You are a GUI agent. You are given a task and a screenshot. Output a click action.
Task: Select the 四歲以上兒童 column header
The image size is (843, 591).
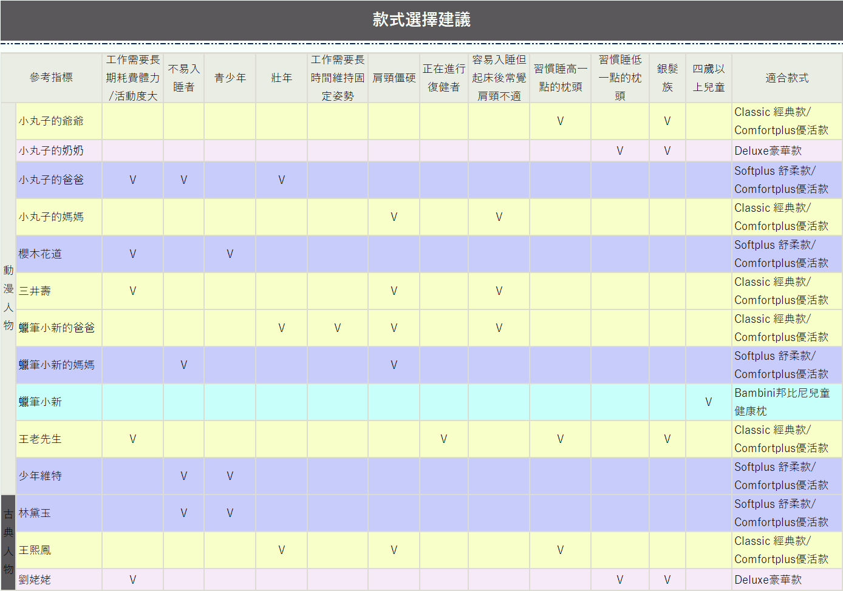(x=709, y=78)
